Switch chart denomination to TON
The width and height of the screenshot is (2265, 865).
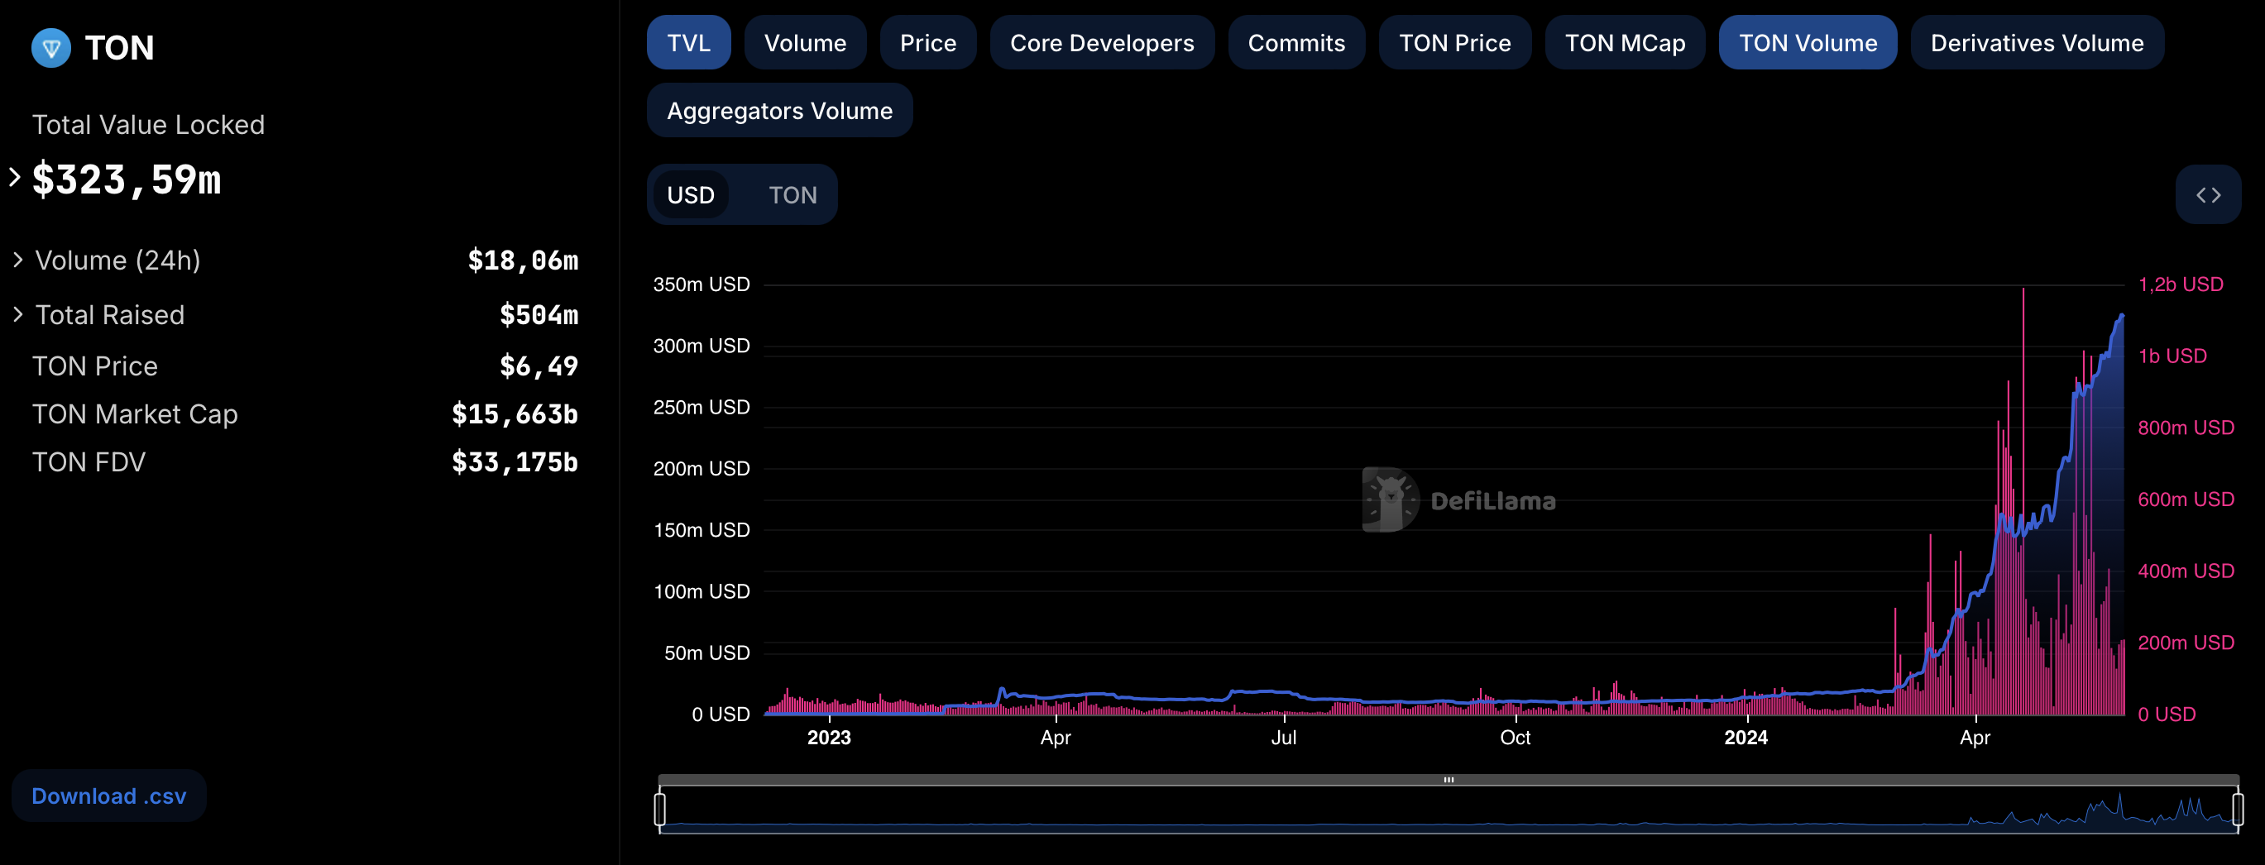click(793, 195)
